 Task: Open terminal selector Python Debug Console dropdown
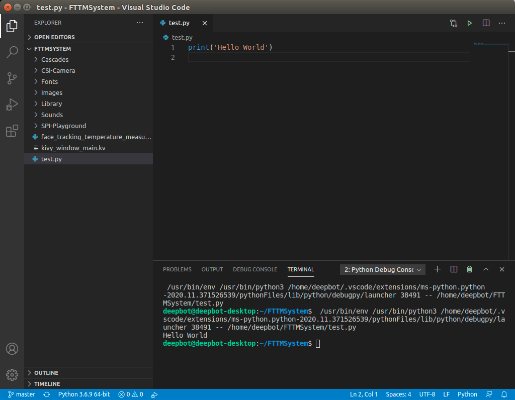383,269
